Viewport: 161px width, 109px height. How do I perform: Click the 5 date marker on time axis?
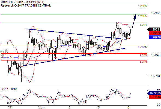pyautogui.click(x=99, y=107)
